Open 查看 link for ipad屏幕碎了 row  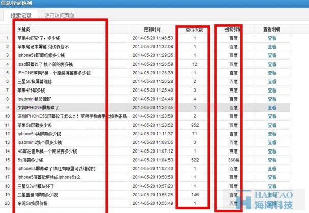tap(272, 64)
